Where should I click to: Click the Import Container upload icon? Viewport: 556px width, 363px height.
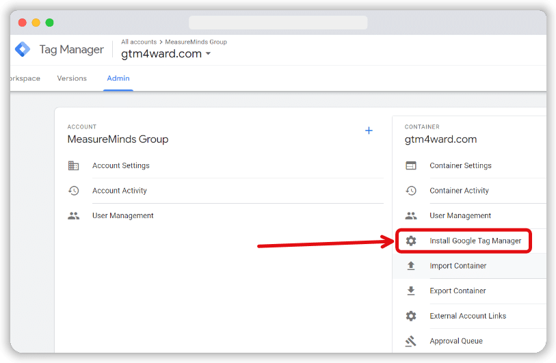click(411, 265)
